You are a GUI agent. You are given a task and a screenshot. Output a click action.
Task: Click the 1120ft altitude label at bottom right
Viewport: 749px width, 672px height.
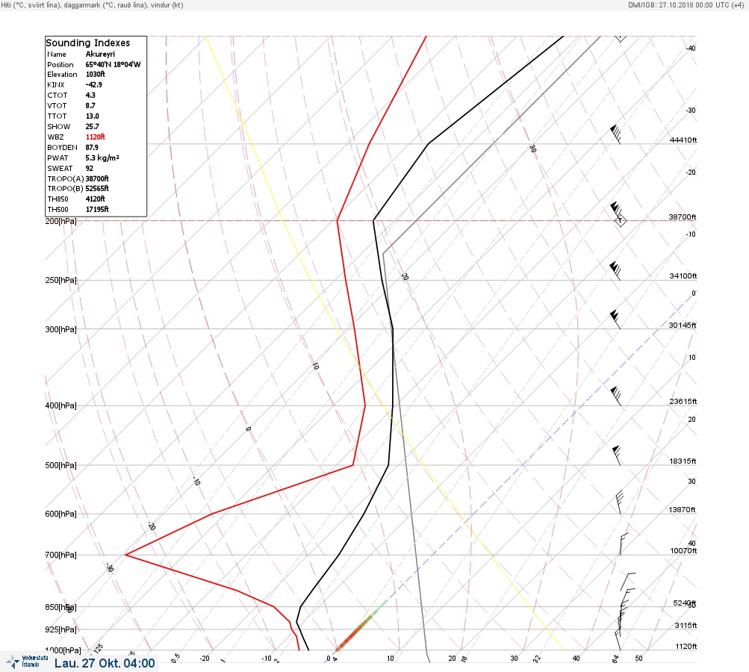click(686, 646)
